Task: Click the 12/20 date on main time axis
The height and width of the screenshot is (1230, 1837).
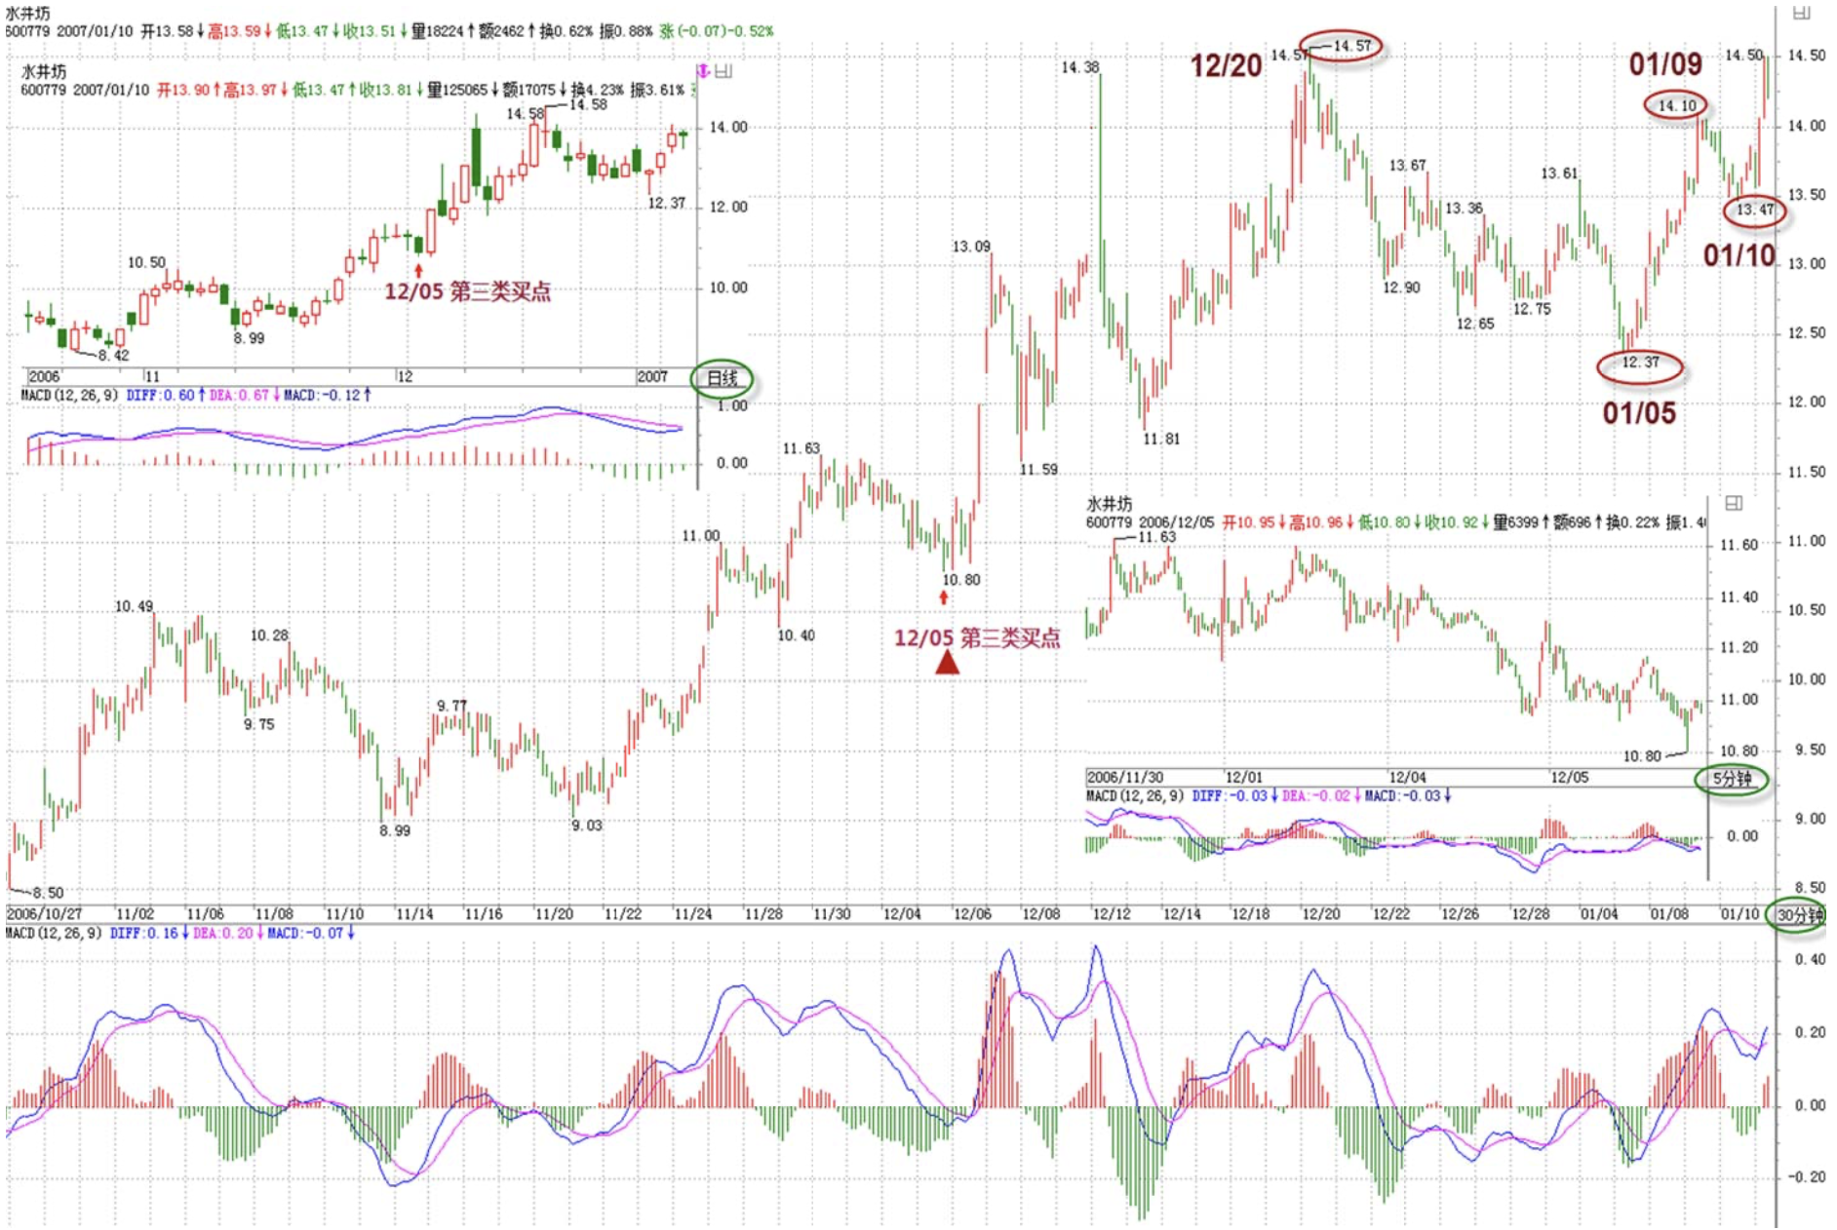Action: coord(1320,914)
